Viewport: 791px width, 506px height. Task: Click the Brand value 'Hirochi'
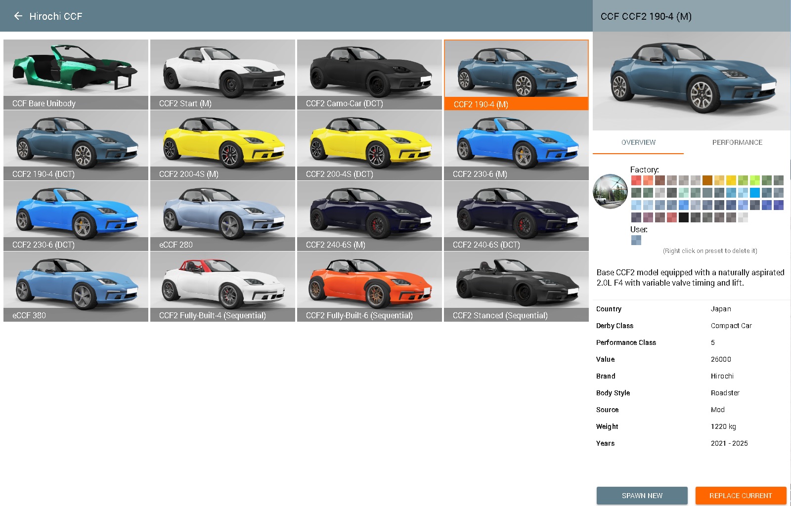coord(722,376)
